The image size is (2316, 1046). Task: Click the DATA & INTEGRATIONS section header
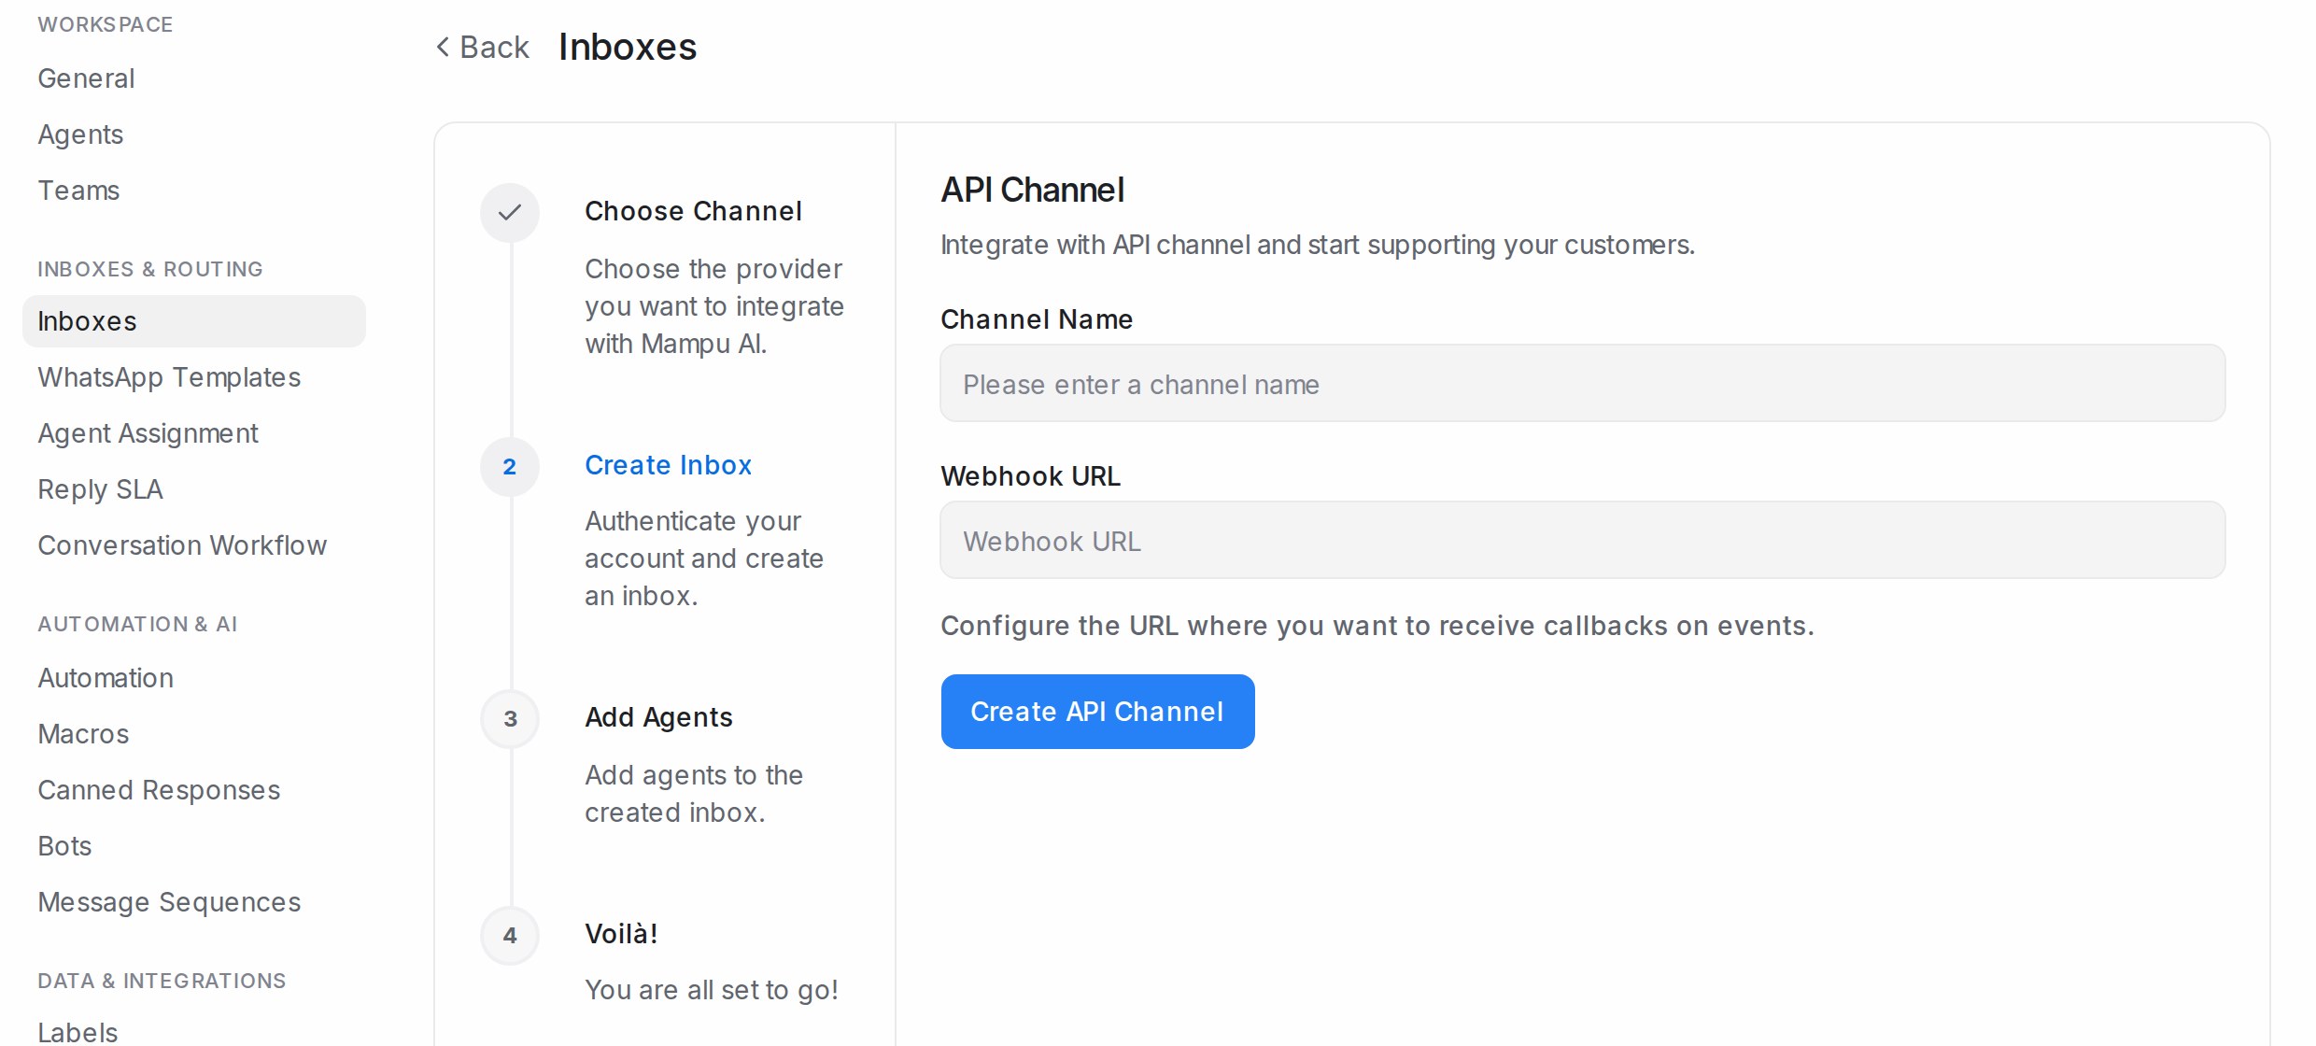point(162,981)
